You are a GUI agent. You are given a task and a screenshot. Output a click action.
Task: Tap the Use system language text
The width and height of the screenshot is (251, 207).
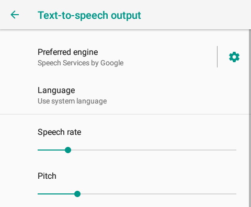coord(72,101)
